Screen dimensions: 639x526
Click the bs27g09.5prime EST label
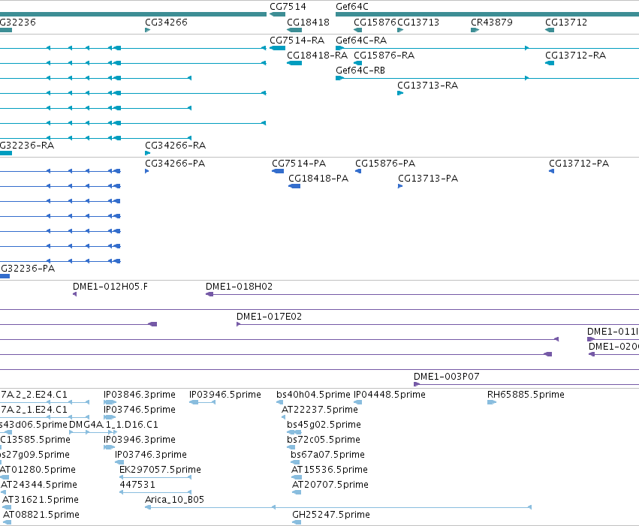click(35, 455)
